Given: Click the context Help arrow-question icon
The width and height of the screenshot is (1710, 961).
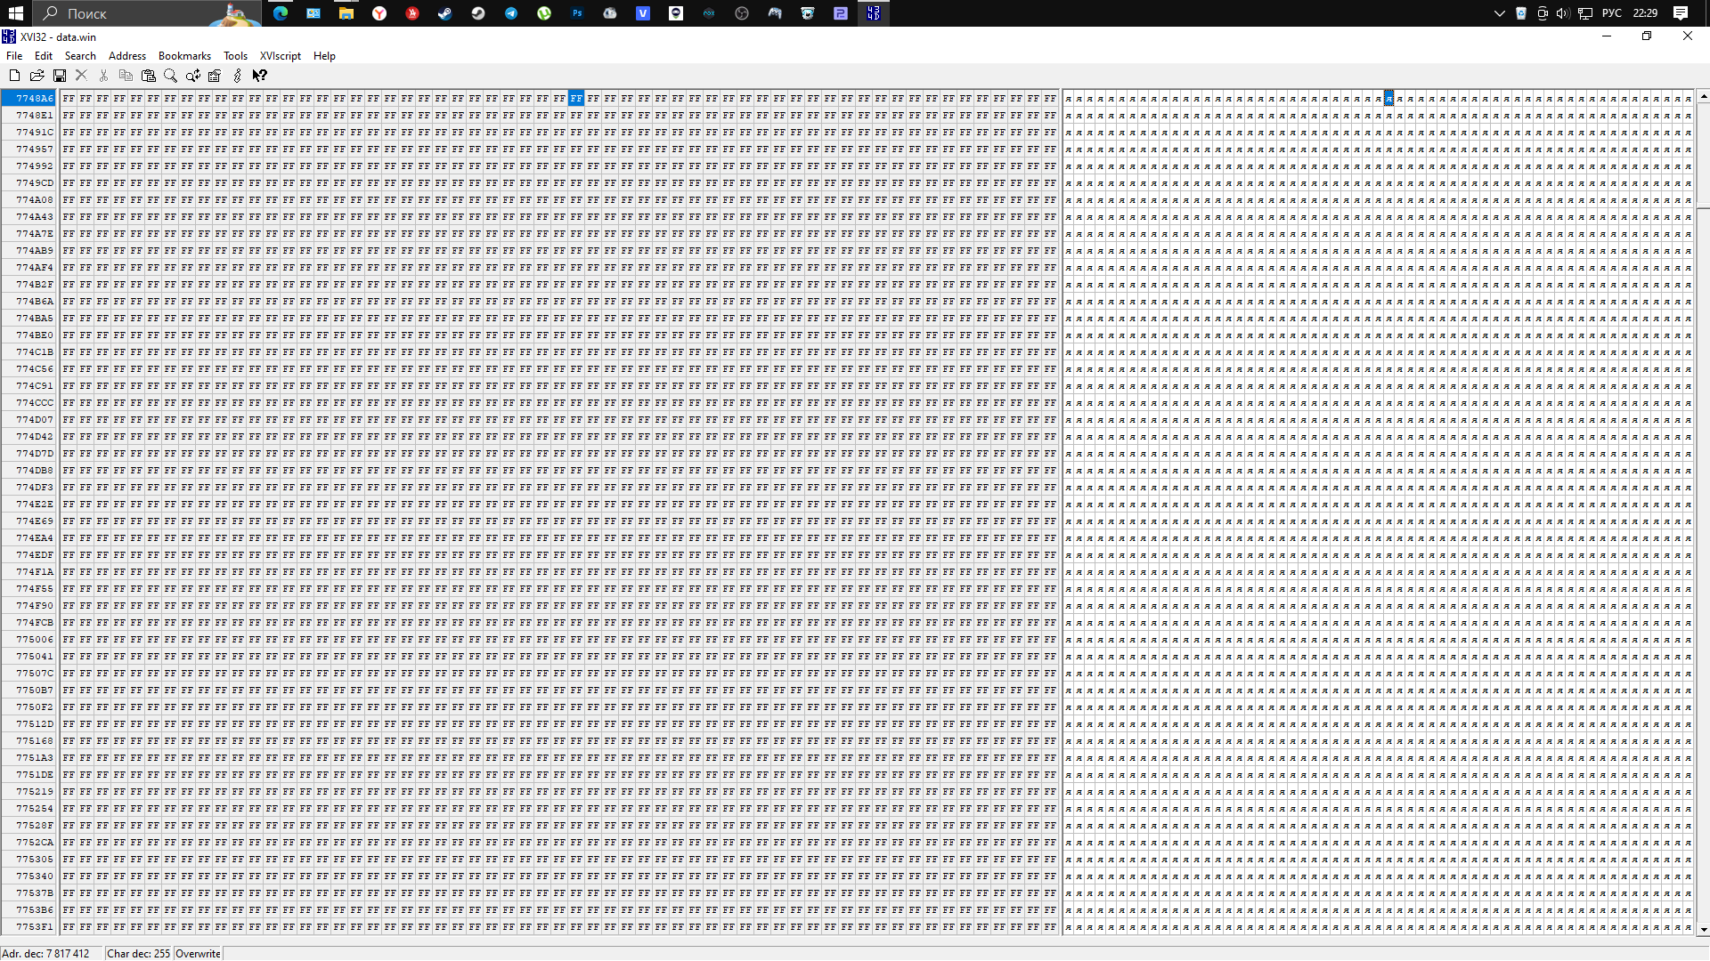Looking at the screenshot, I should pos(260,77).
